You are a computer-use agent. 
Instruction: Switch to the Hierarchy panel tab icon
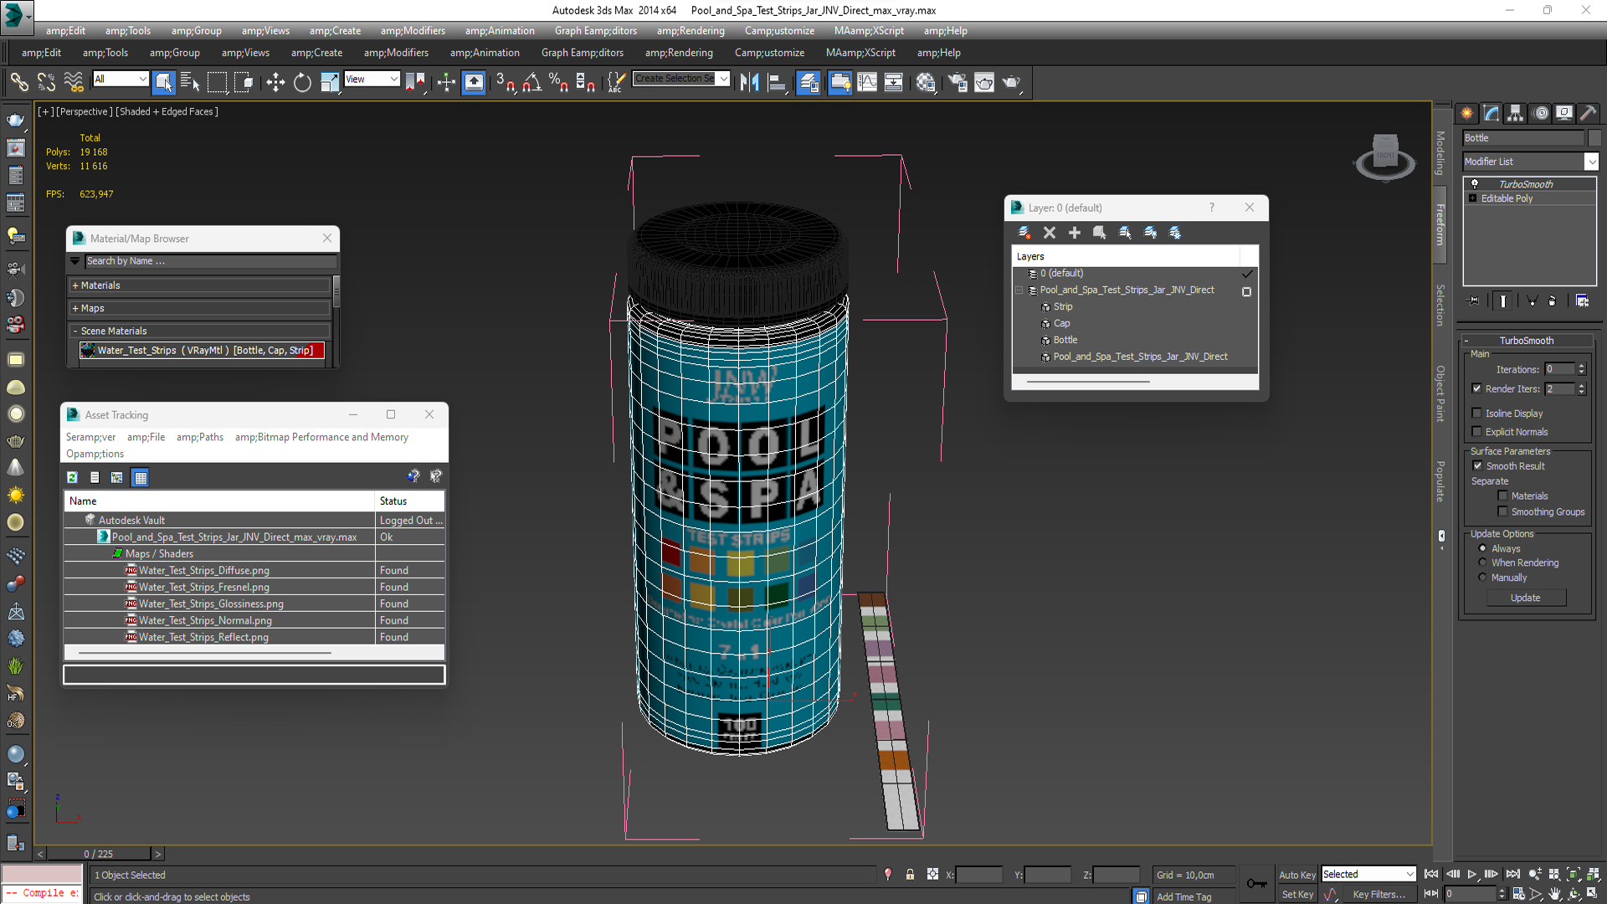pyautogui.click(x=1516, y=113)
